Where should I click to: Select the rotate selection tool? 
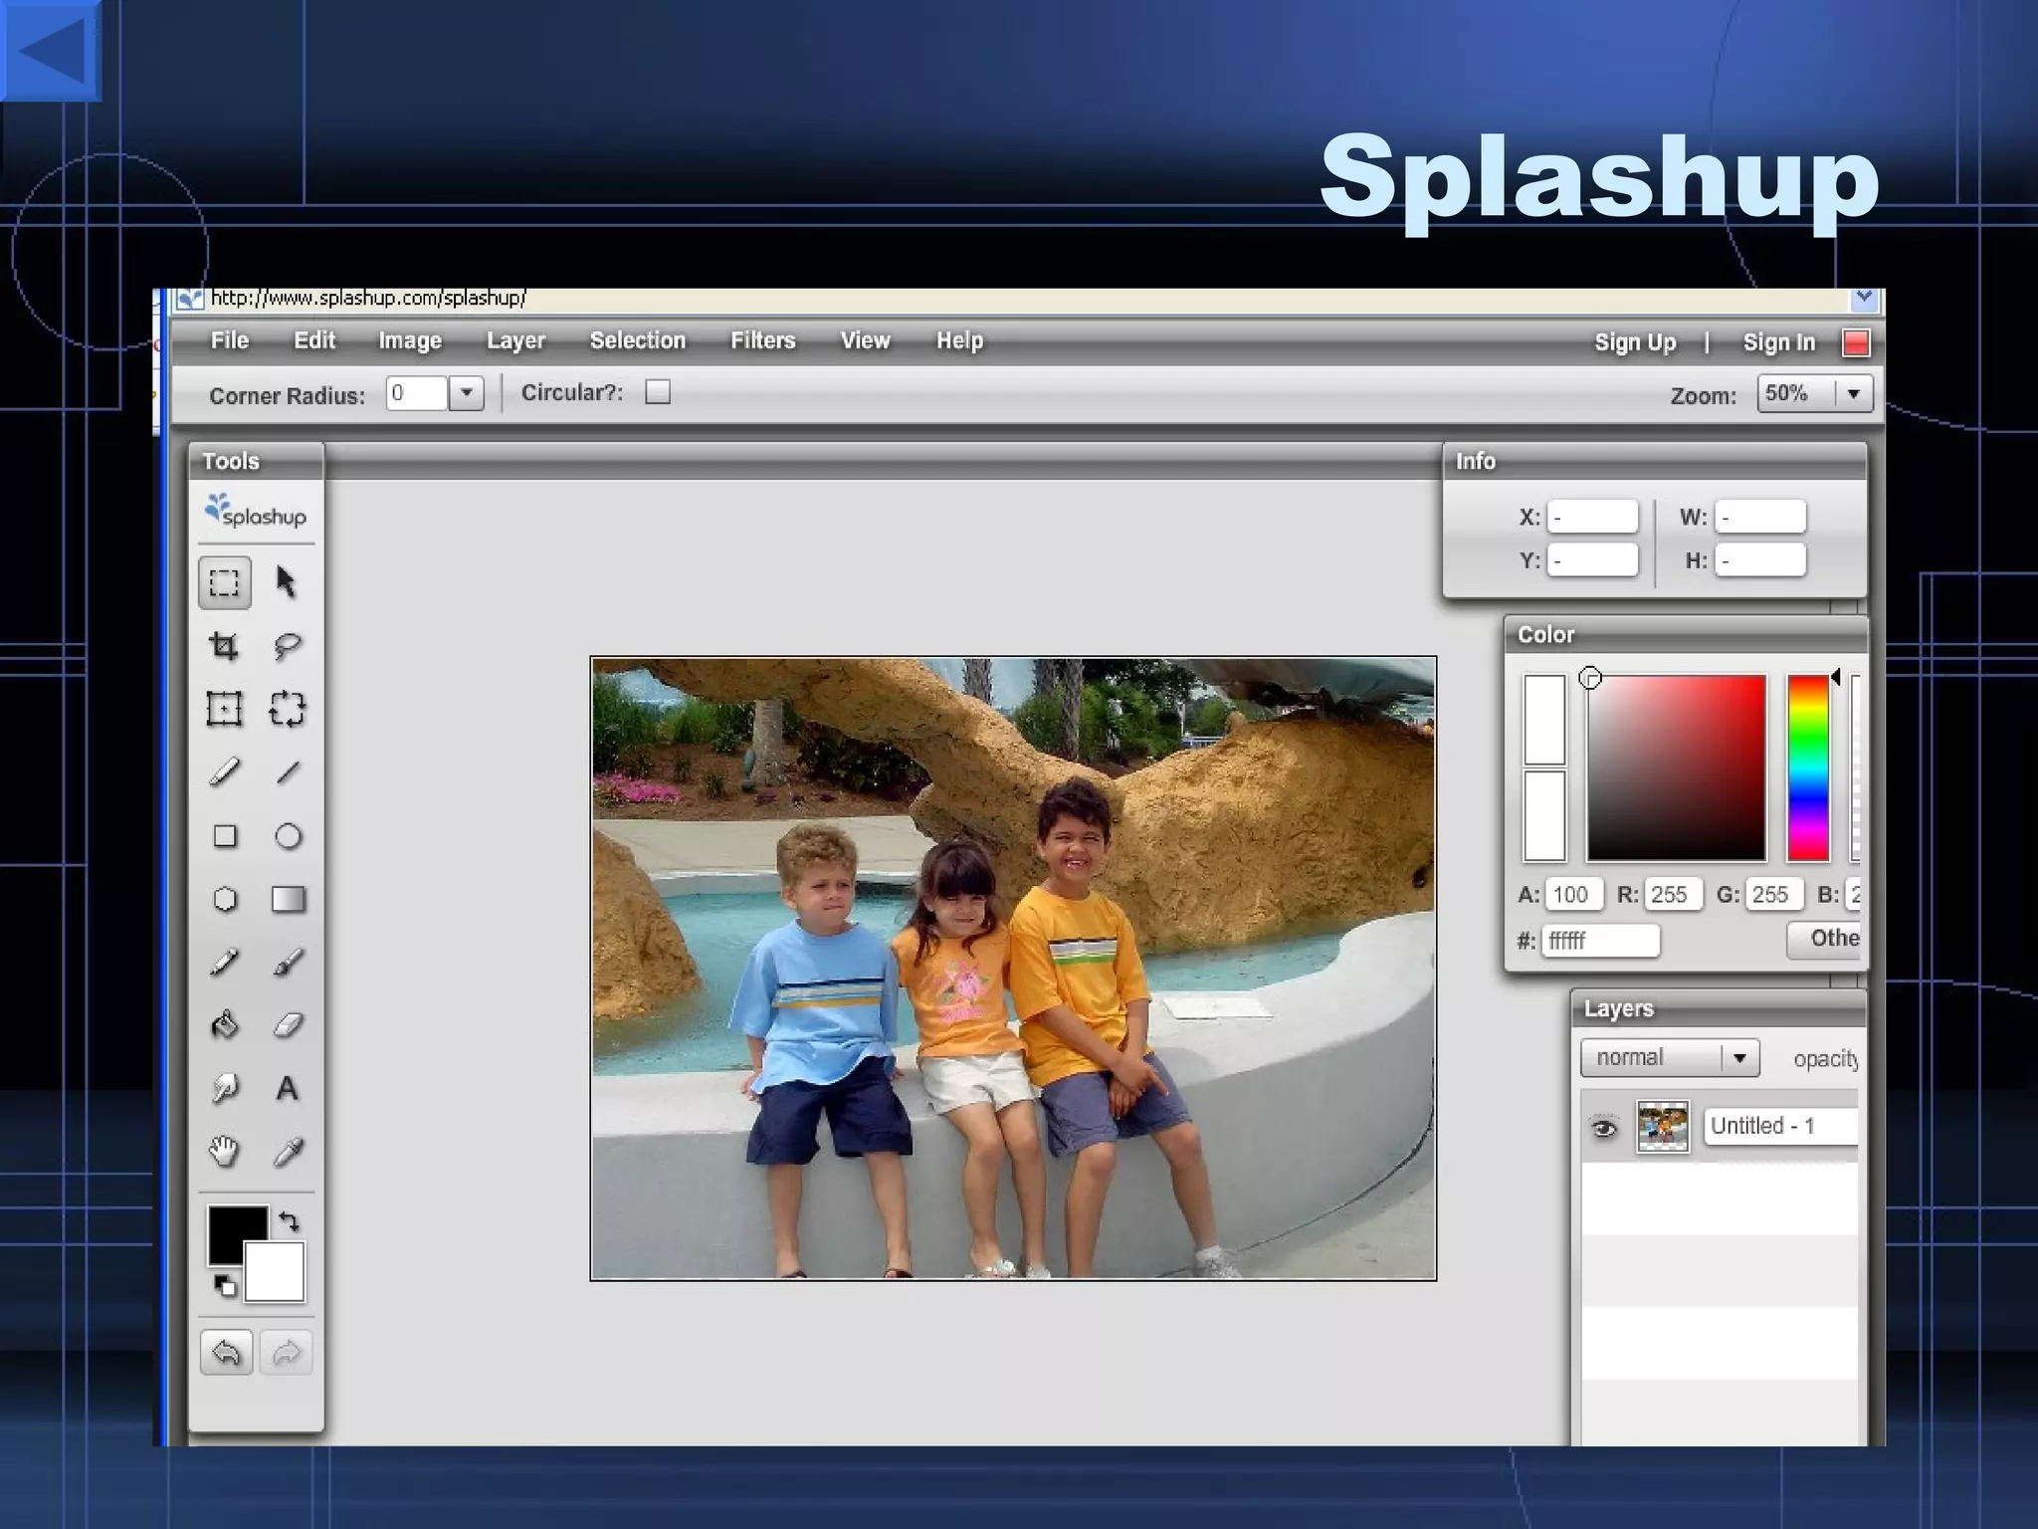click(x=287, y=709)
